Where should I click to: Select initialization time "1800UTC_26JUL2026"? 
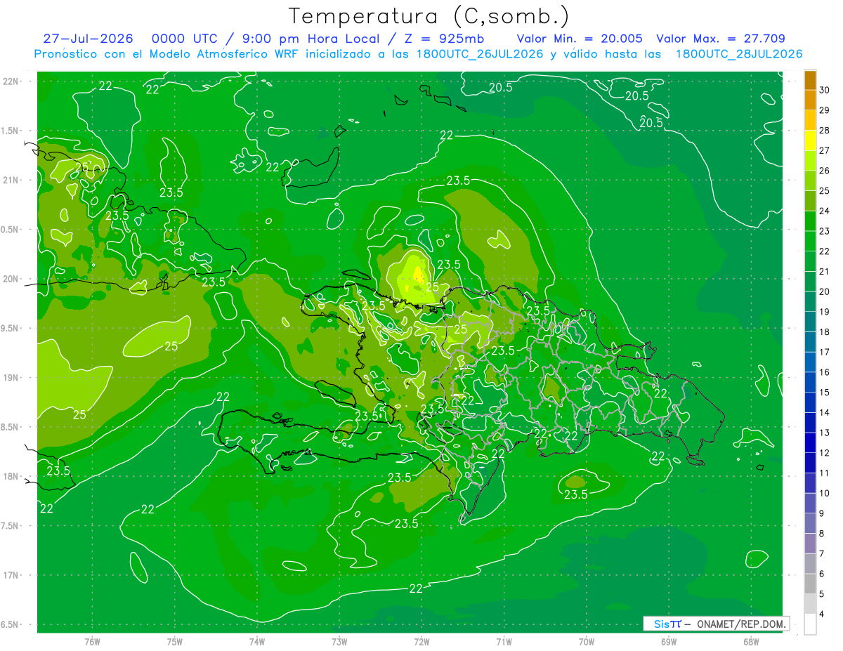[x=480, y=54]
